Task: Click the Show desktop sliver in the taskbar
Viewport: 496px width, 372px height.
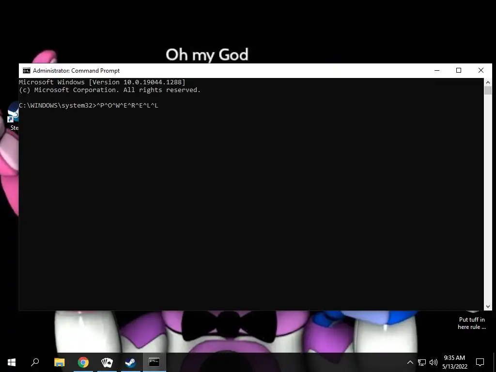Action: tap(495, 362)
